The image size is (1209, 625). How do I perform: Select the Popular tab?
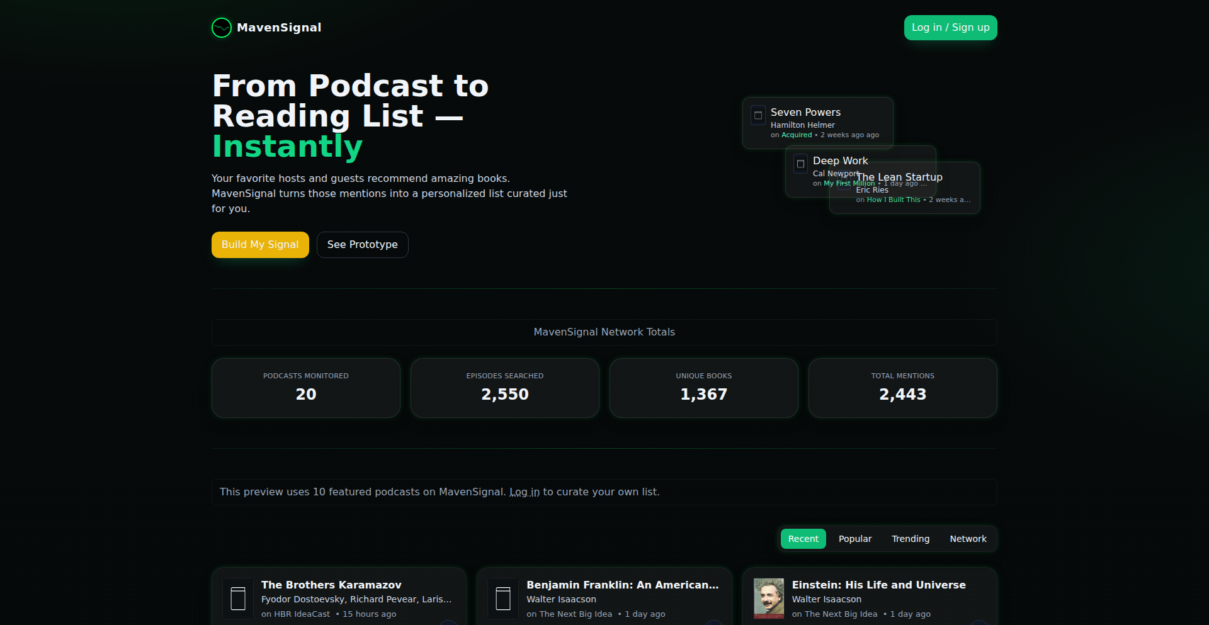pyautogui.click(x=854, y=539)
